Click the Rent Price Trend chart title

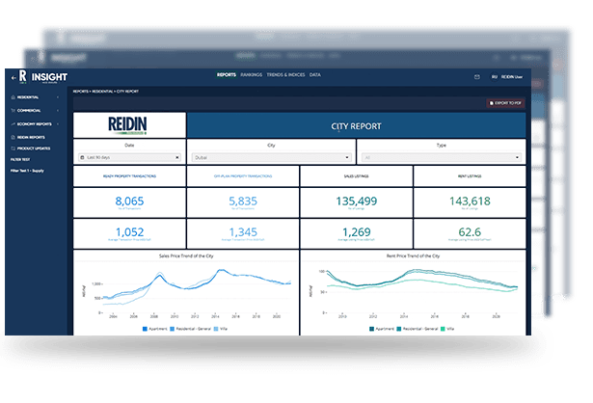pyautogui.click(x=413, y=255)
